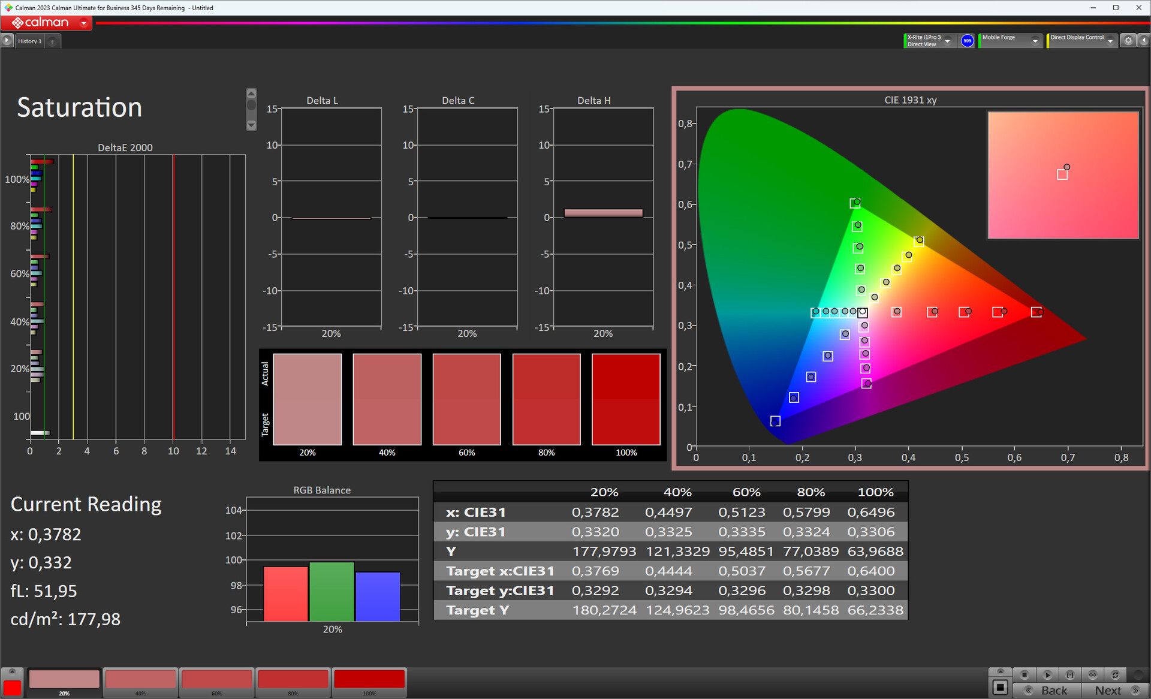The height and width of the screenshot is (699, 1151).
Task: Click the 80% red patch in bottom strip
Action: point(293,682)
